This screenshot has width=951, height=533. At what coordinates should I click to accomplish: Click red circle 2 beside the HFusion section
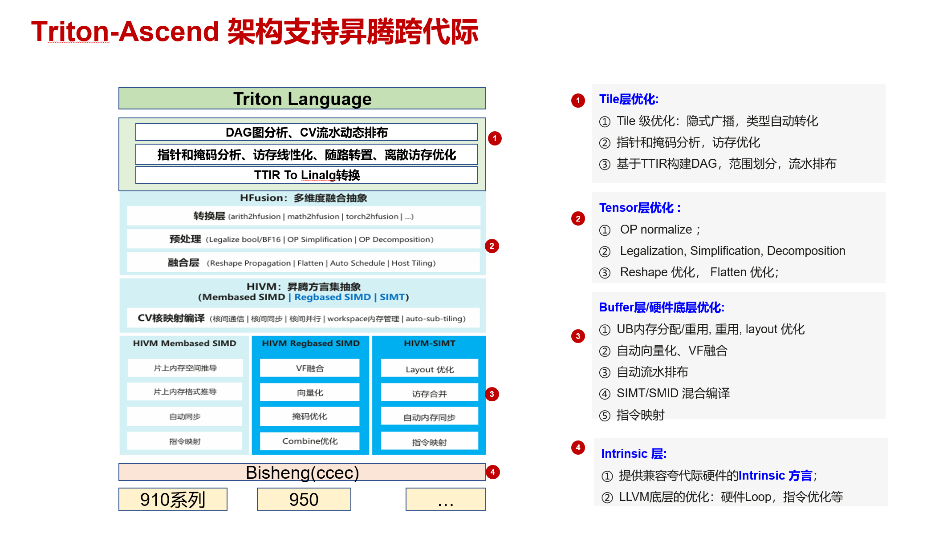tap(492, 246)
